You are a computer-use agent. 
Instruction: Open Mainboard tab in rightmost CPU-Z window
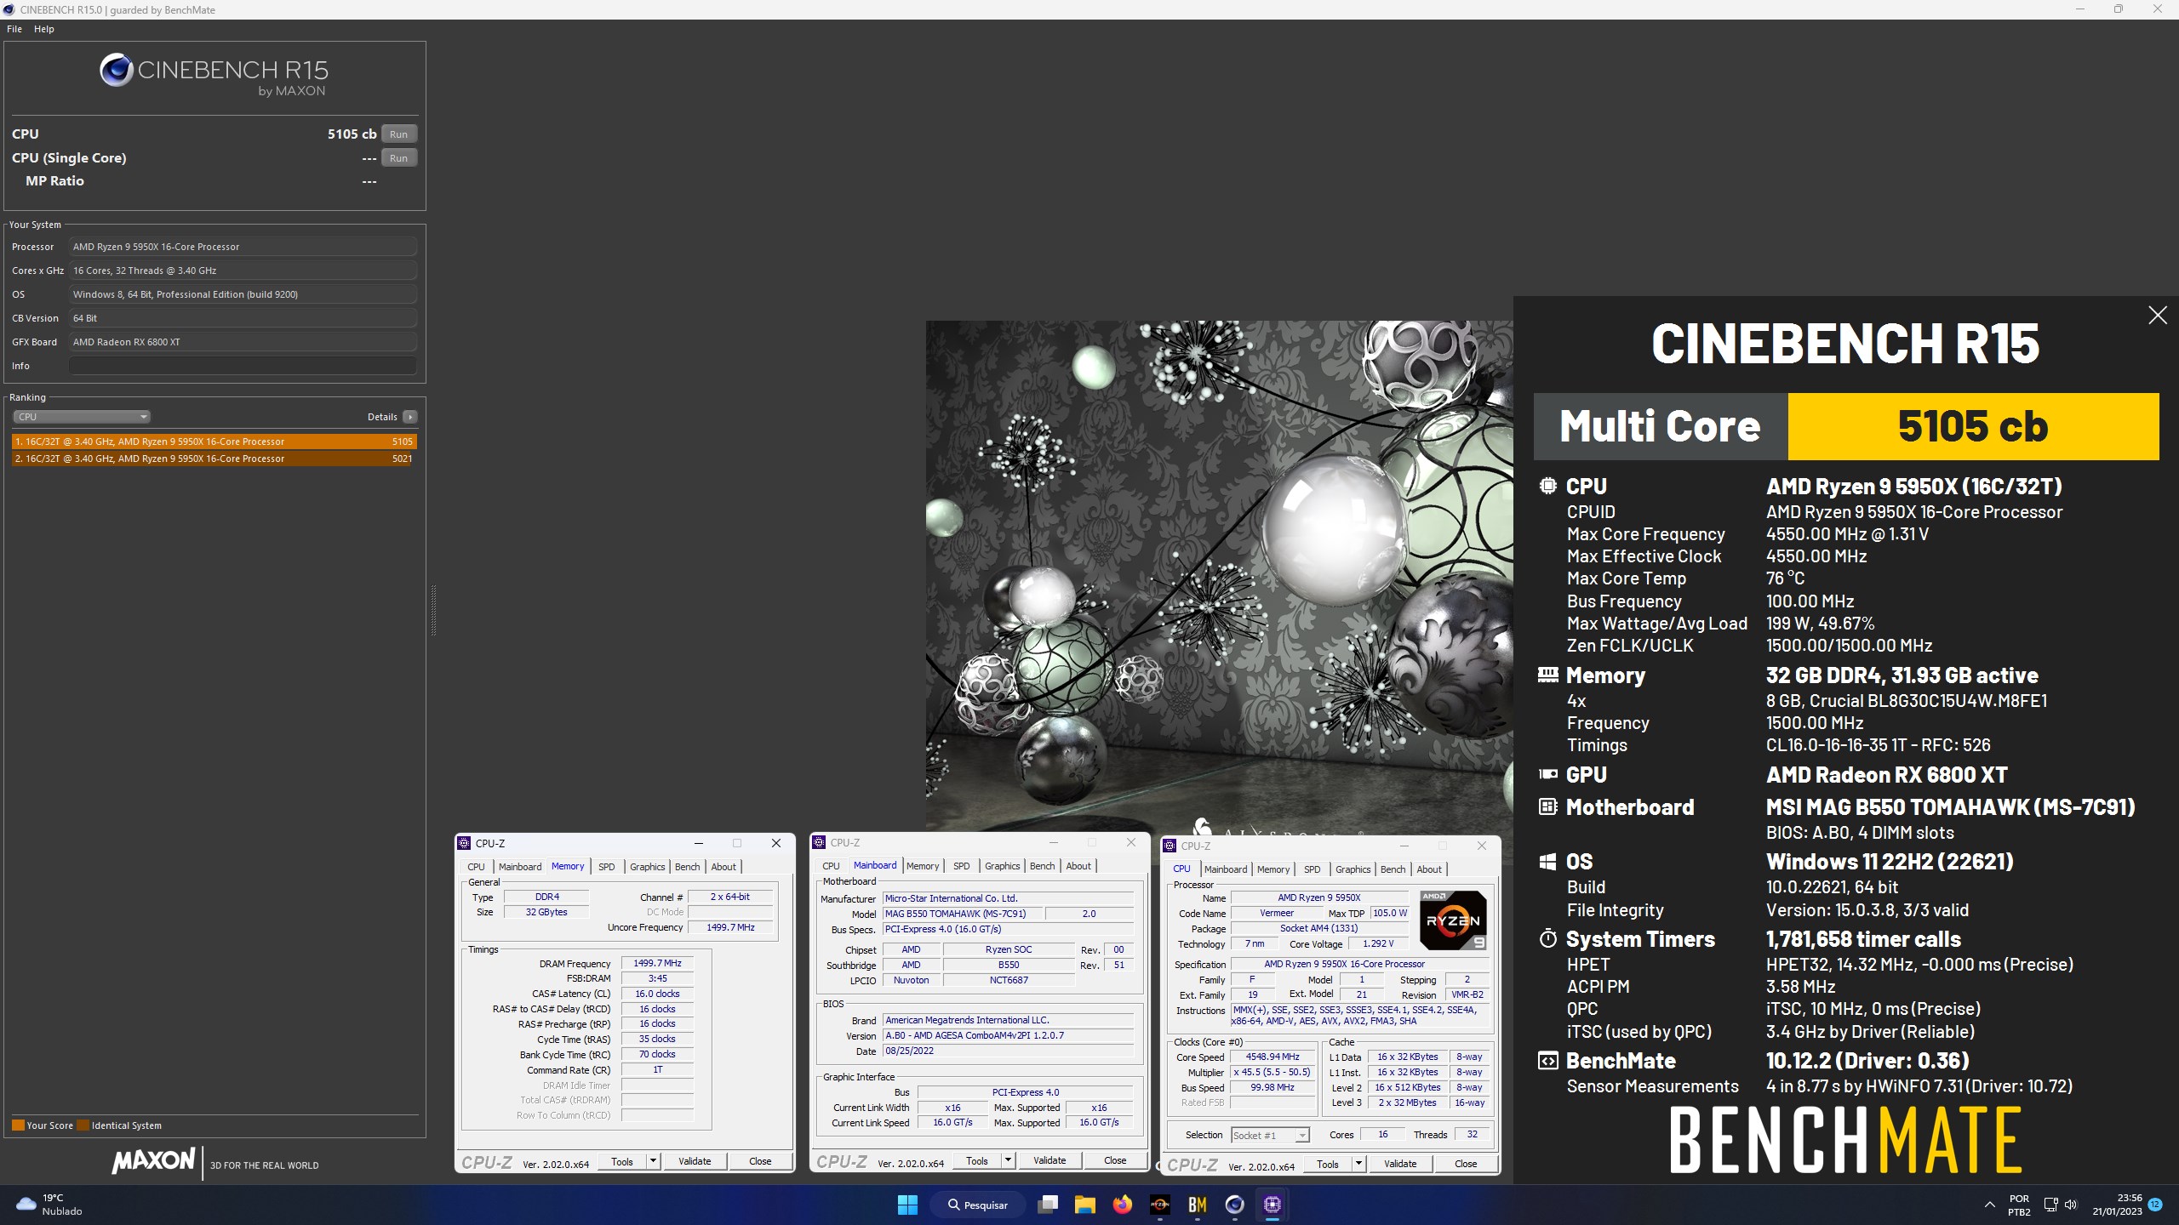pos(1226,869)
